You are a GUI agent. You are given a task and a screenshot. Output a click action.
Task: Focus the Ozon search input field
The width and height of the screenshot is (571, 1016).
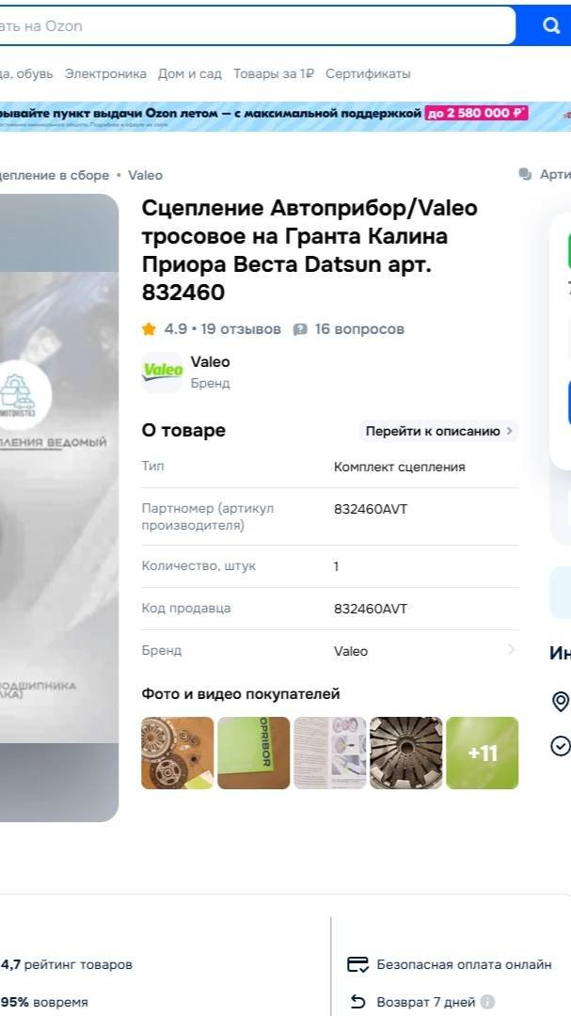click(258, 26)
